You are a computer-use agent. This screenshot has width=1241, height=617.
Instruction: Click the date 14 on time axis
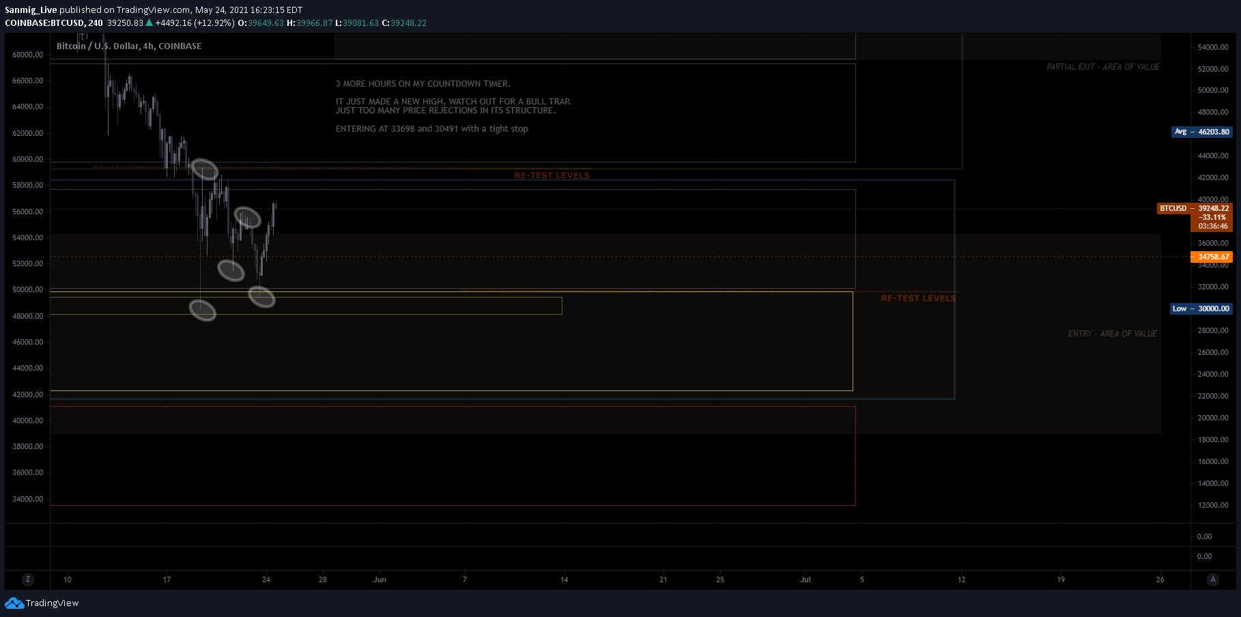coord(564,579)
